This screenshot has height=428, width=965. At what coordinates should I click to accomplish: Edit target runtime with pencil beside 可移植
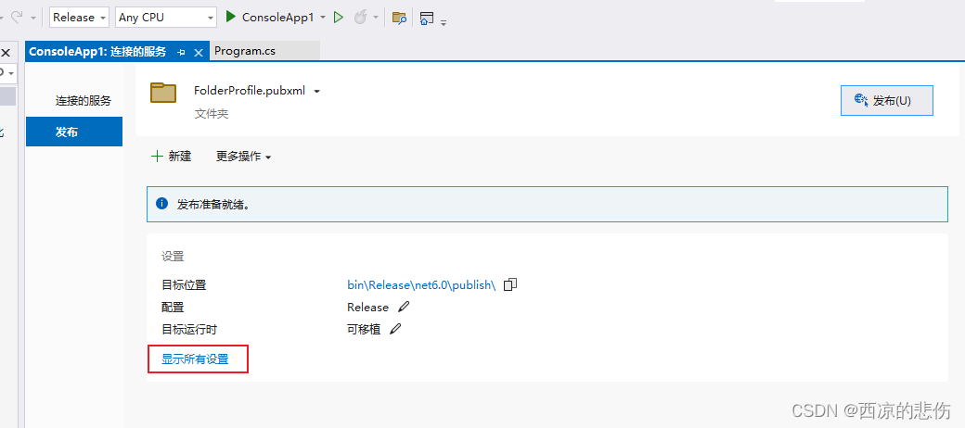[395, 329]
